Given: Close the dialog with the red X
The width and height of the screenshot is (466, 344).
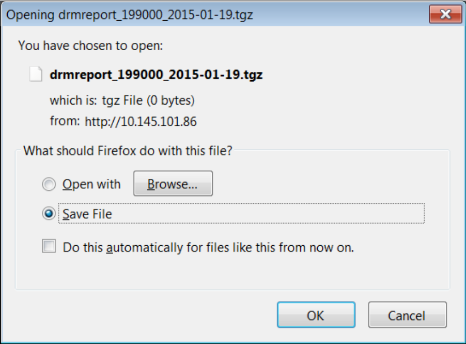Looking at the screenshot, I should coord(445,14).
